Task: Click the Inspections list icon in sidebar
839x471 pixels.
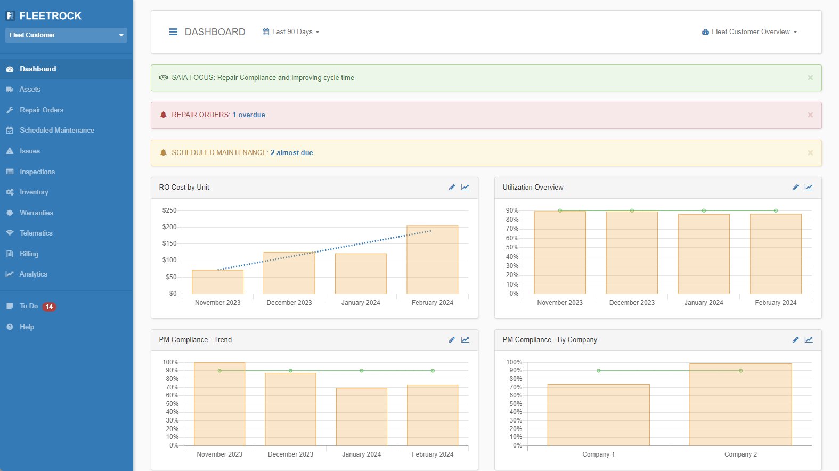Action: (10, 172)
